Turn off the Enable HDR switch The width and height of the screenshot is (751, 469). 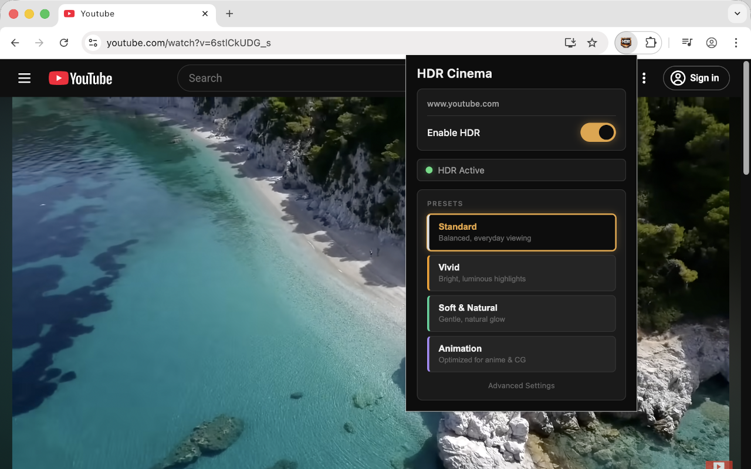pos(598,132)
